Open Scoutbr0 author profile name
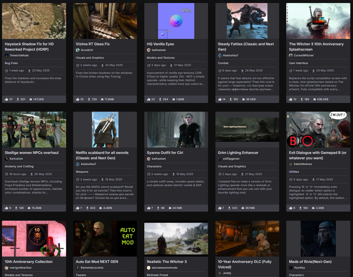 click(x=87, y=50)
